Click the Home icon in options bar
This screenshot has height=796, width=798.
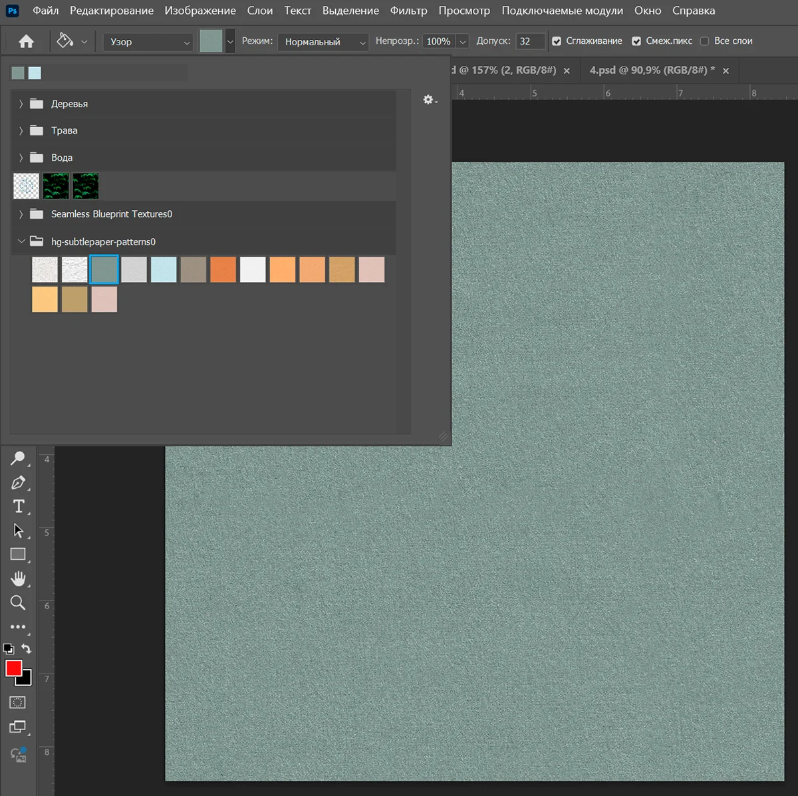pos(26,41)
